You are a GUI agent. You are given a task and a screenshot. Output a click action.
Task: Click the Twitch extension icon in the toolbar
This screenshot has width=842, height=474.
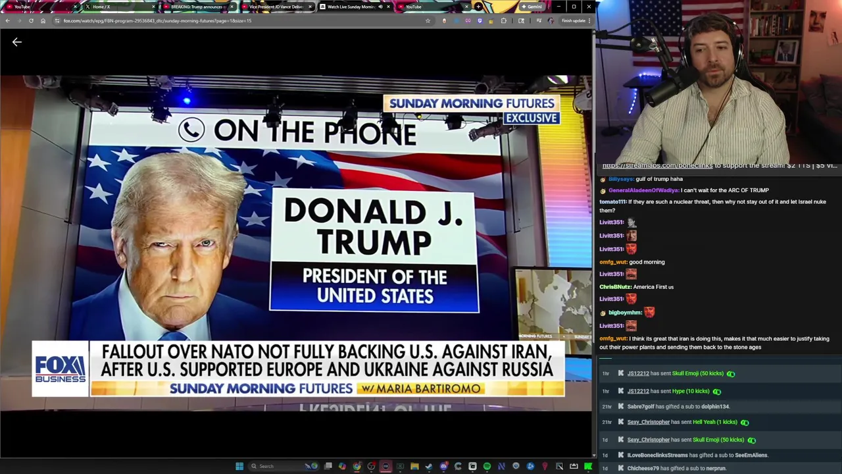point(479,20)
